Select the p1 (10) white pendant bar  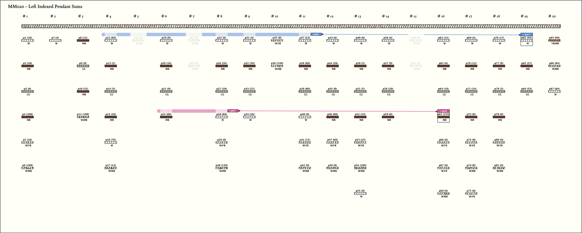tap(28, 40)
